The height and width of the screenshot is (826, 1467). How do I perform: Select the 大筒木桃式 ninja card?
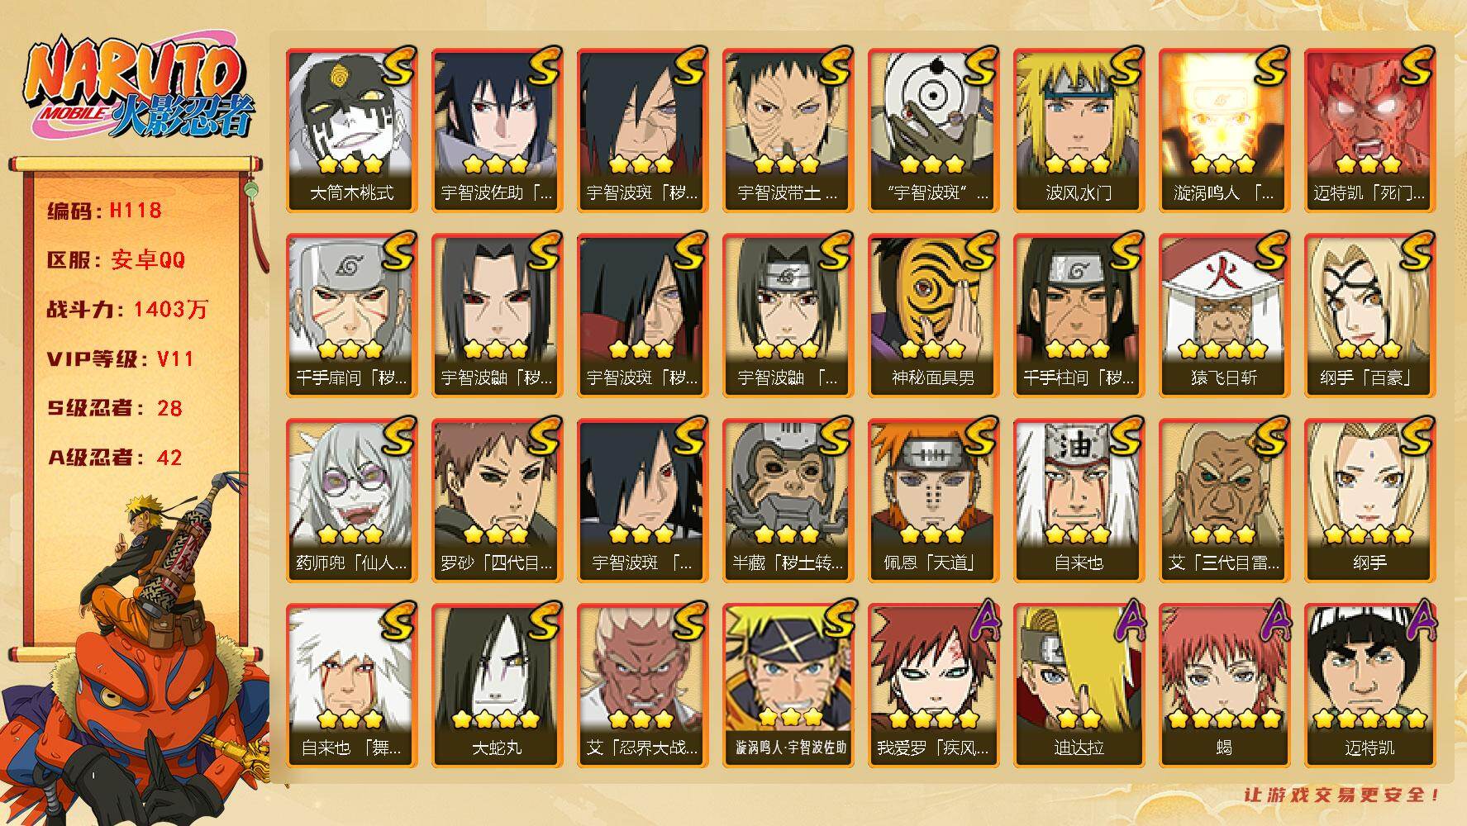(351, 130)
